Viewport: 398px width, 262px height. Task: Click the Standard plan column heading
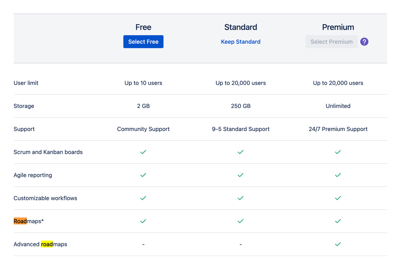241,27
